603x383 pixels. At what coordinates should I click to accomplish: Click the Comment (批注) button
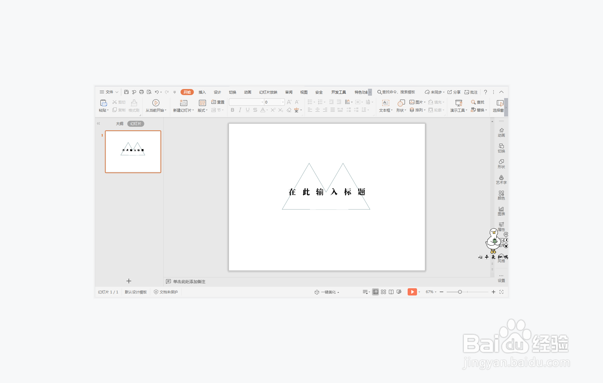tap(471, 92)
